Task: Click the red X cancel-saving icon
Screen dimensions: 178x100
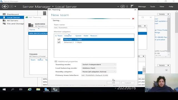Action: pos(133,19)
